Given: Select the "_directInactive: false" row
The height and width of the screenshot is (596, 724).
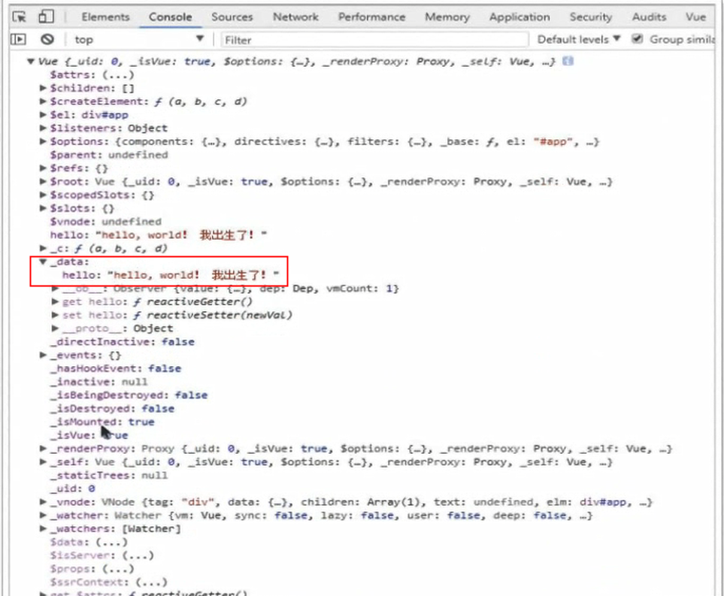Looking at the screenshot, I should [x=123, y=342].
